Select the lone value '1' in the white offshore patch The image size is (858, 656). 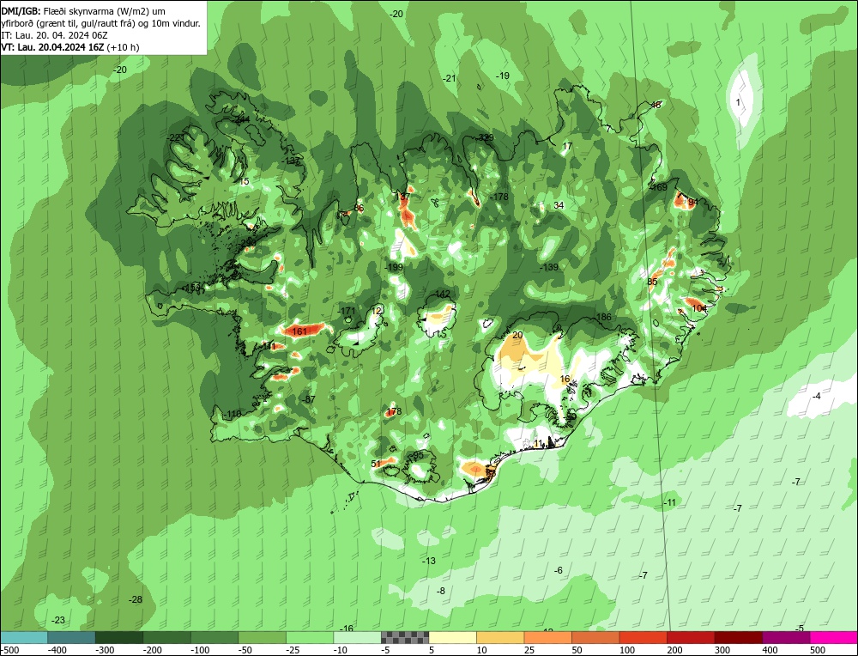point(738,102)
